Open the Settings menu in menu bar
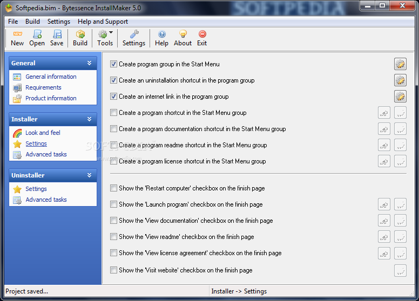The height and width of the screenshot is (301, 419). pos(59,22)
